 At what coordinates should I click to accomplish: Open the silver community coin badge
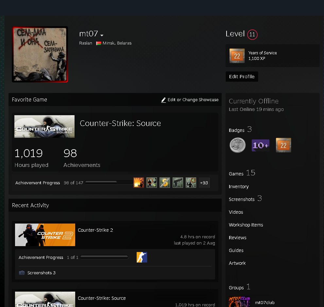238,145
